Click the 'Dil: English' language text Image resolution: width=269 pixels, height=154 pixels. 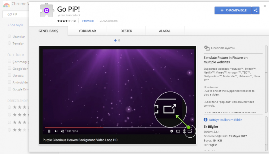click(210, 145)
